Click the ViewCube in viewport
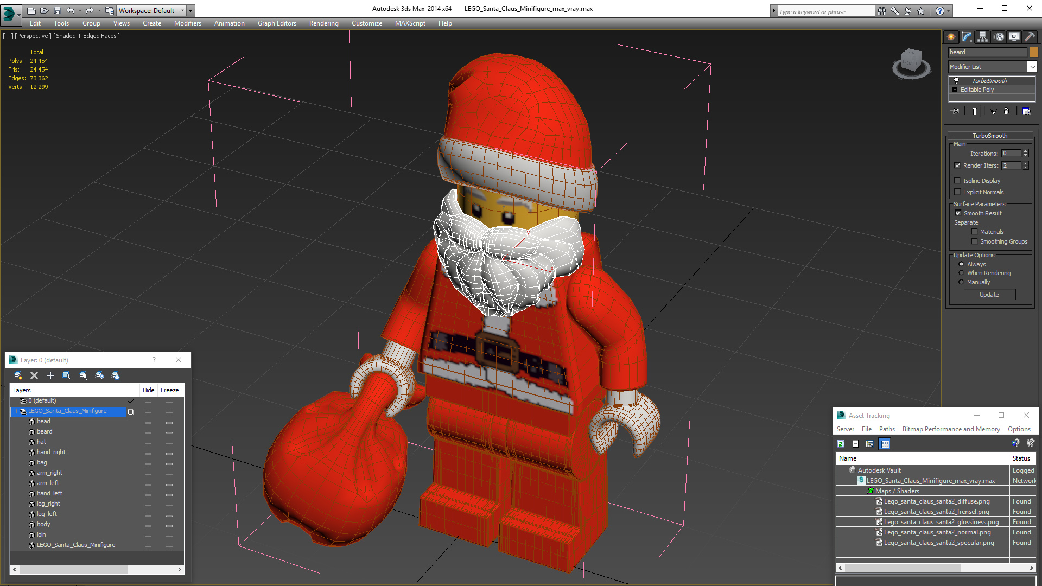The height and width of the screenshot is (586, 1042). pyautogui.click(x=911, y=62)
